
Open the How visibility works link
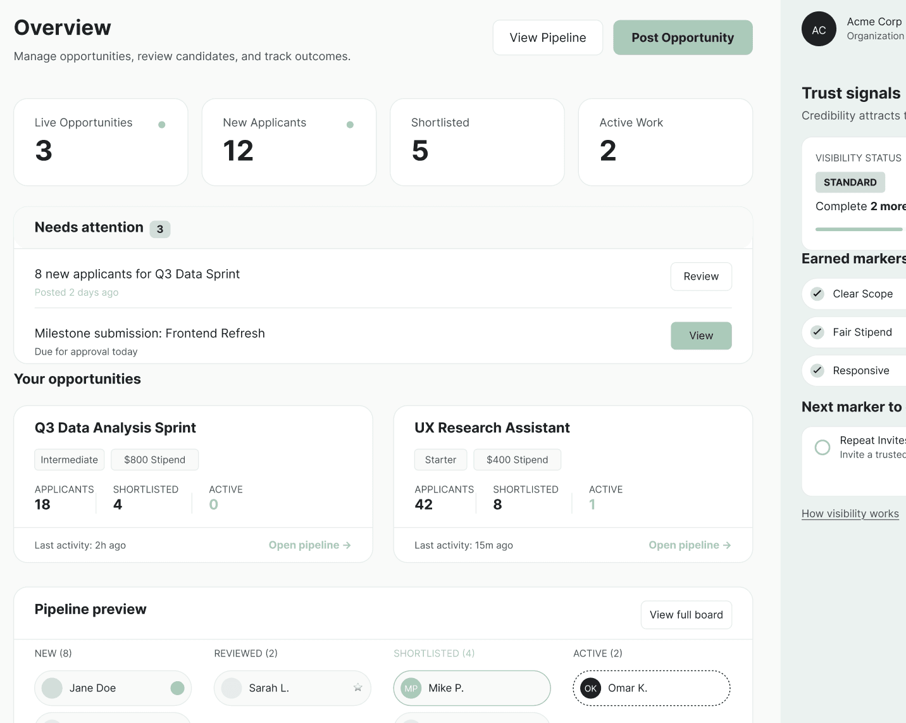click(x=850, y=513)
